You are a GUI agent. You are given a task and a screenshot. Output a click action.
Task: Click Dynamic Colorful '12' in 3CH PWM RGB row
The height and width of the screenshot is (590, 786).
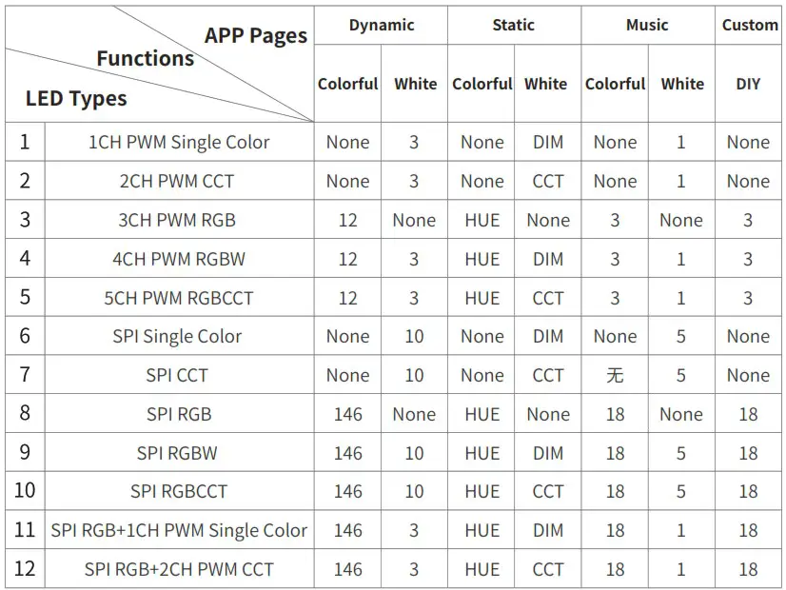(348, 220)
